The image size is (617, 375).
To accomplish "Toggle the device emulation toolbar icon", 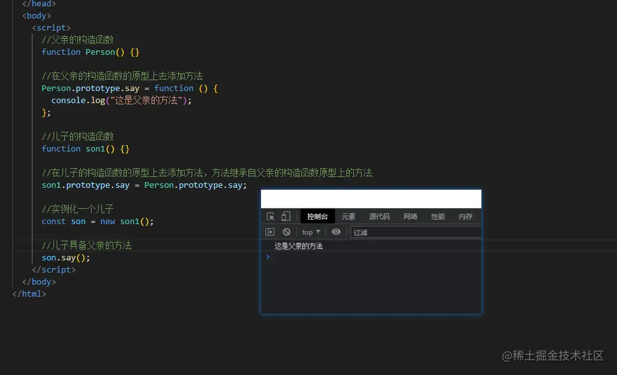I will pos(286,216).
